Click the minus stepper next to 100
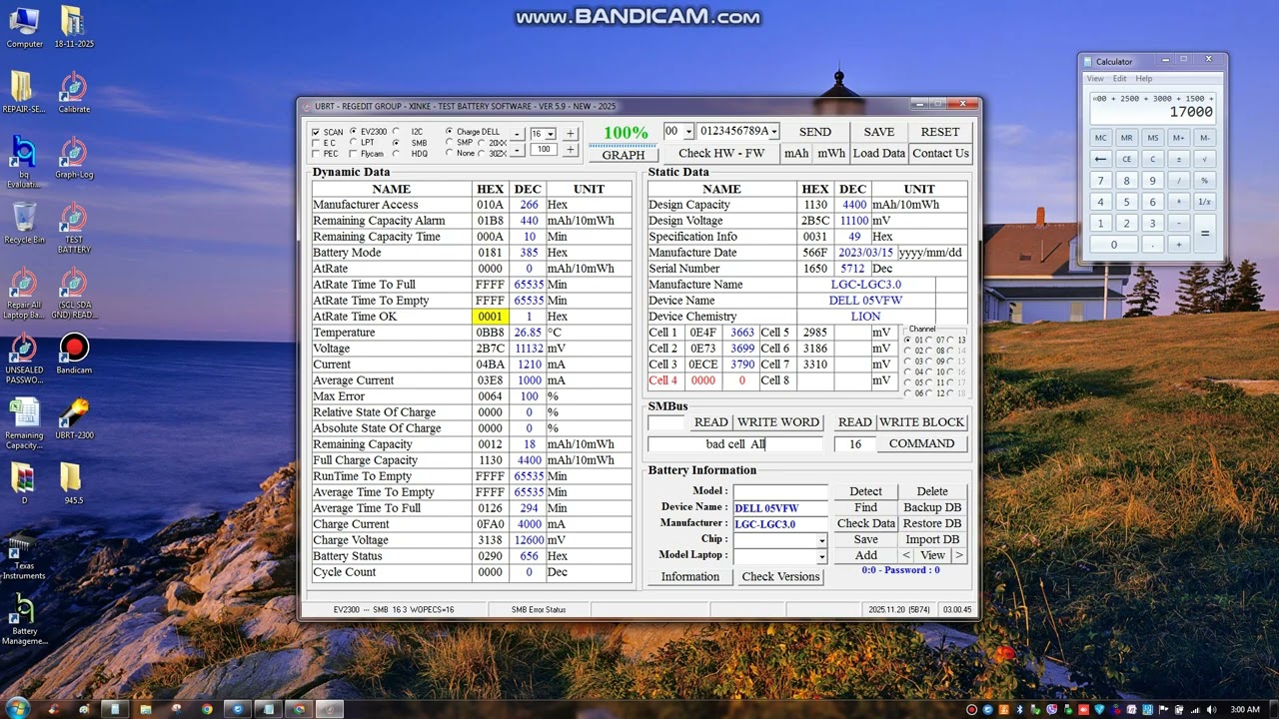1279x719 pixels. [x=517, y=150]
